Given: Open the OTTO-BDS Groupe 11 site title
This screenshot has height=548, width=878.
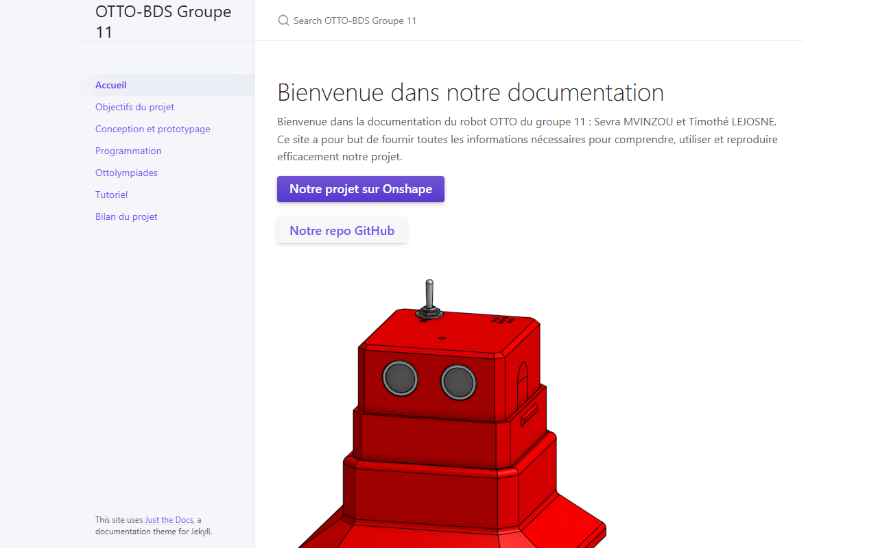Looking at the screenshot, I should tap(164, 21).
